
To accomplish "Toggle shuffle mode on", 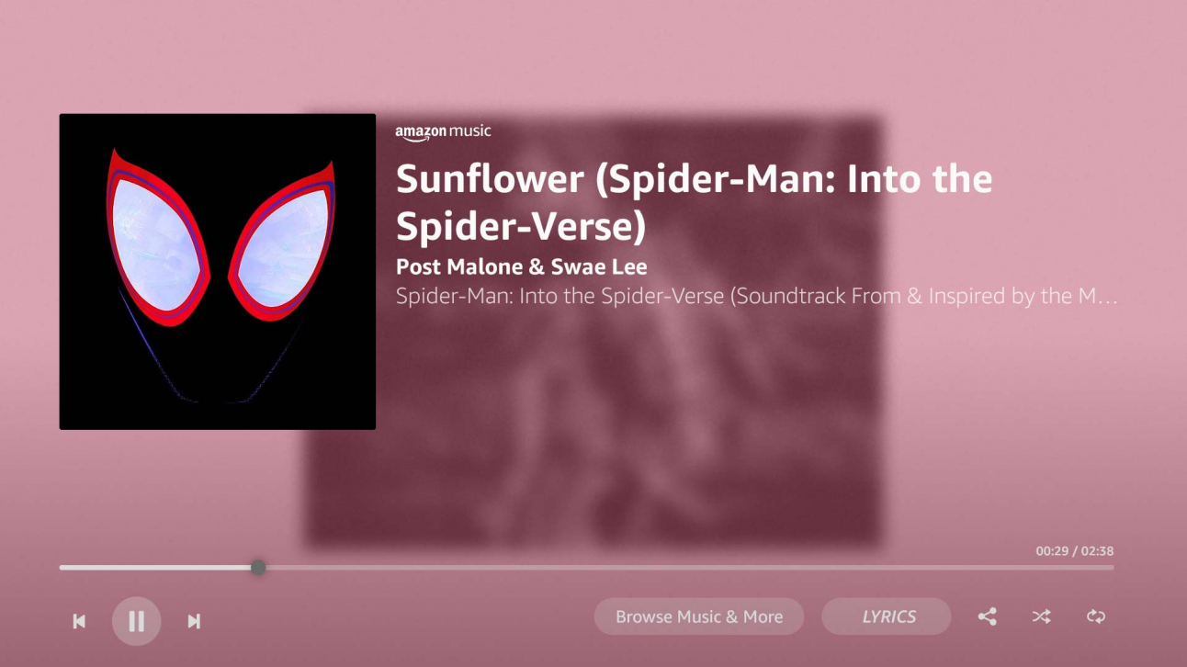I will [x=1041, y=616].
